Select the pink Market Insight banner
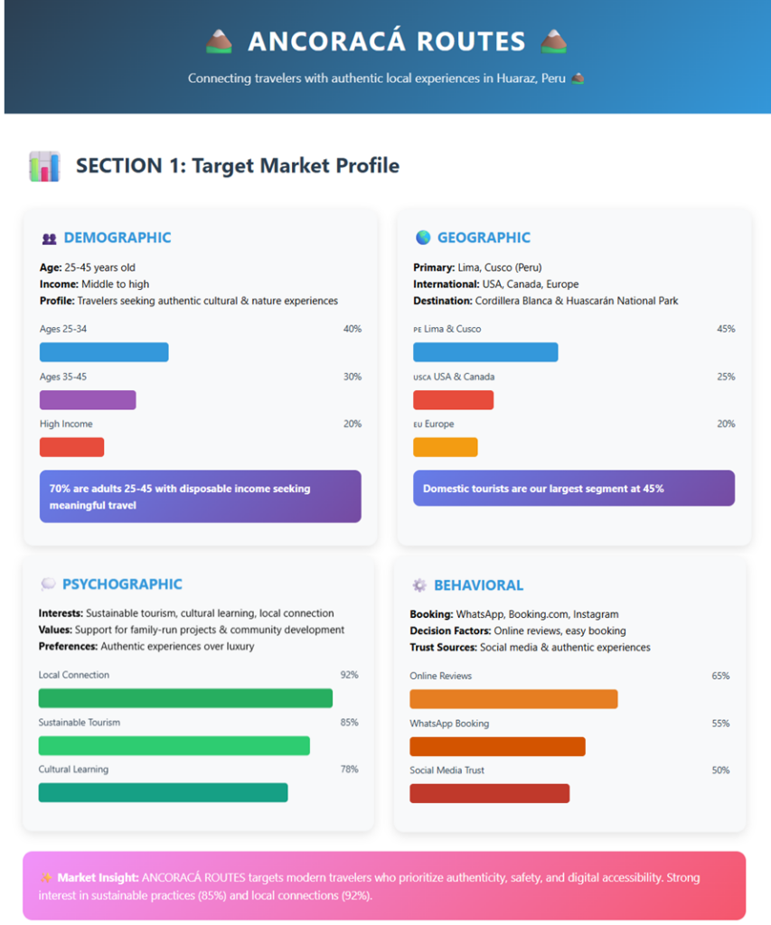This screenshot has height=925, width=771. click(x=384, y=886)
